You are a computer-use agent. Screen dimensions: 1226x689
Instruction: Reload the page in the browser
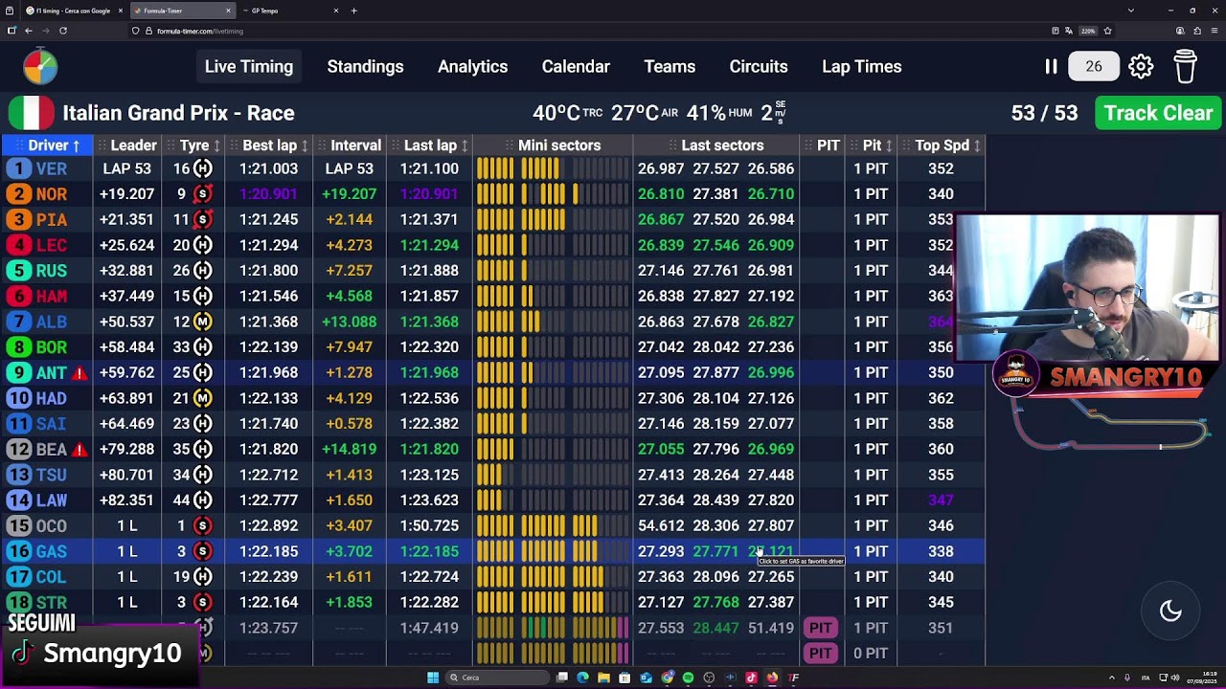[63, 31]
